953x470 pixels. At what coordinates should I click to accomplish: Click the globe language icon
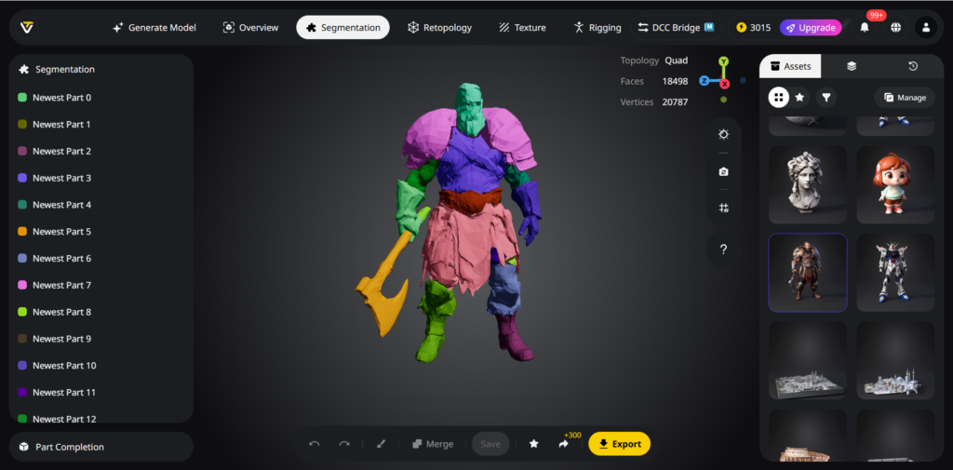895,28
